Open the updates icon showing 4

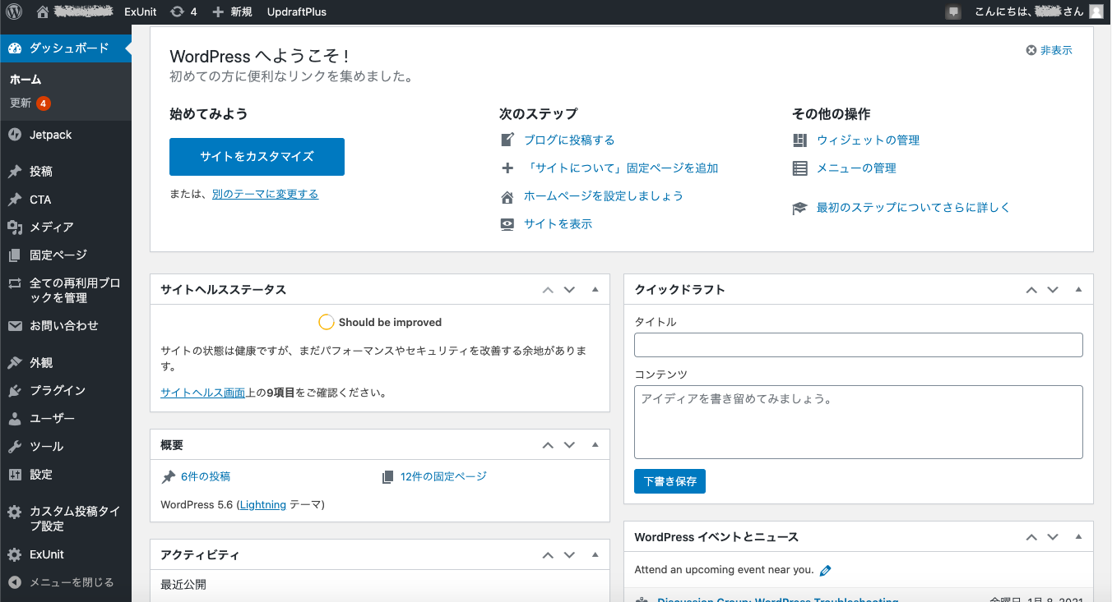point(183,11)
